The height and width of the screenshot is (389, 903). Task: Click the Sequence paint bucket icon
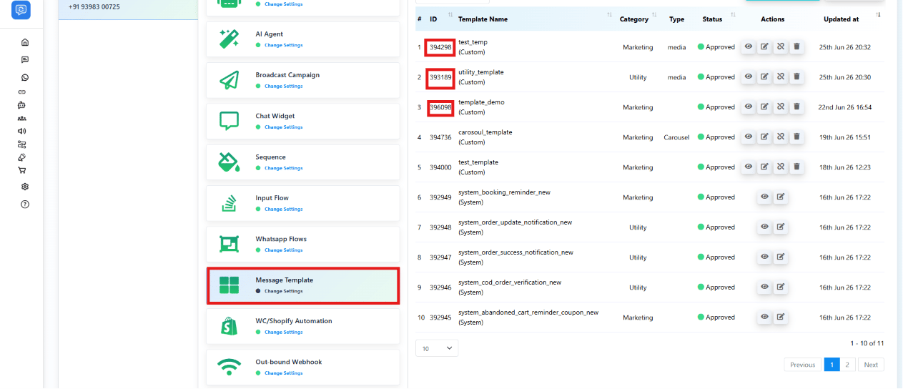pos(229,162)
